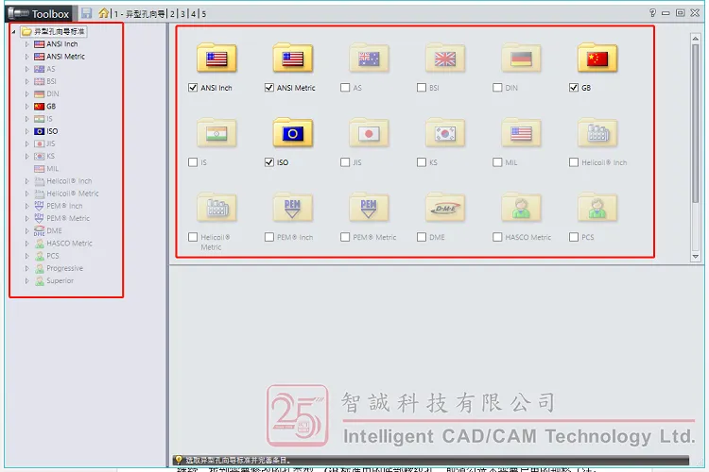Select the Helicoil Metric folder icon
This screenshot has width=709, height=472.
216,208
